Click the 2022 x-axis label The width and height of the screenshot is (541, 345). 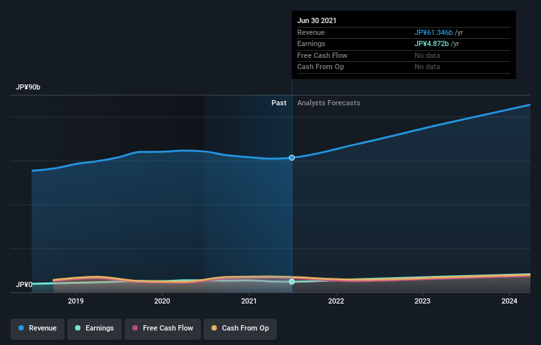(336, 301)
